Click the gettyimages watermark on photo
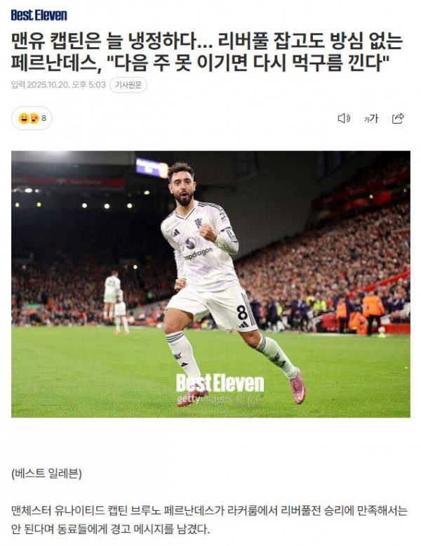Image resolution: width=421 pixels, height=546 pixels. 219,398
